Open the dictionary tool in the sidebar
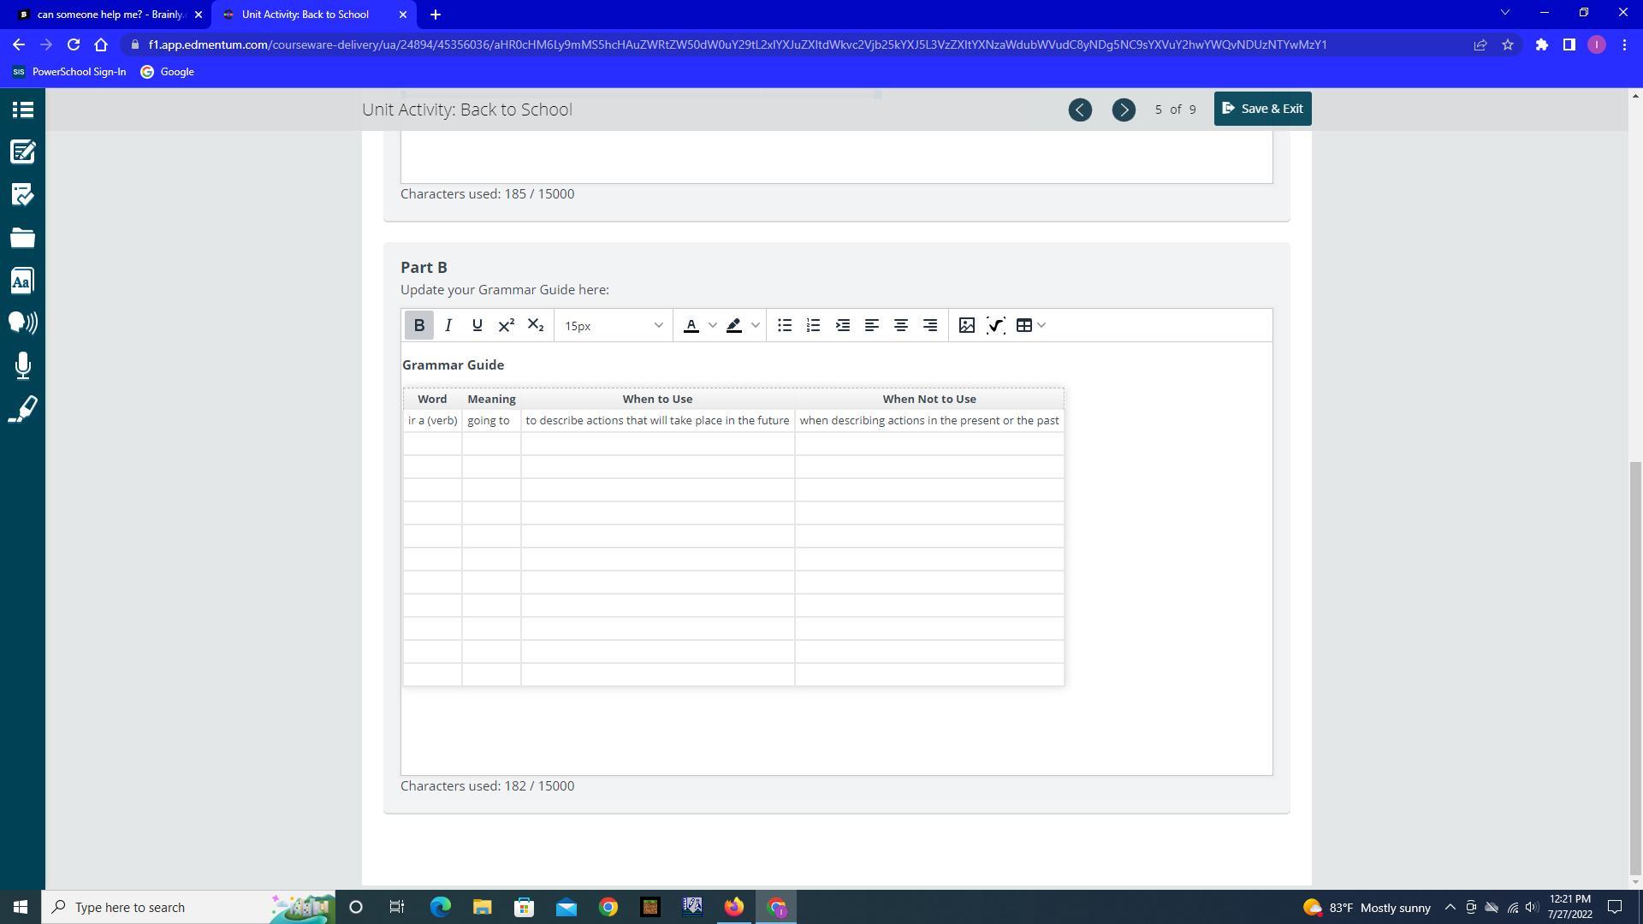 point(23,281)
